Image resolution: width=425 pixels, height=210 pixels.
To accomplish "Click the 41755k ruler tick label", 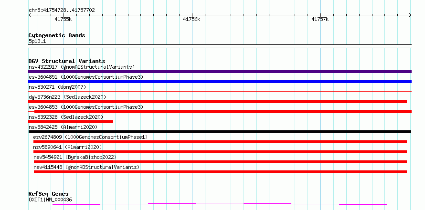I will (63, 19).
